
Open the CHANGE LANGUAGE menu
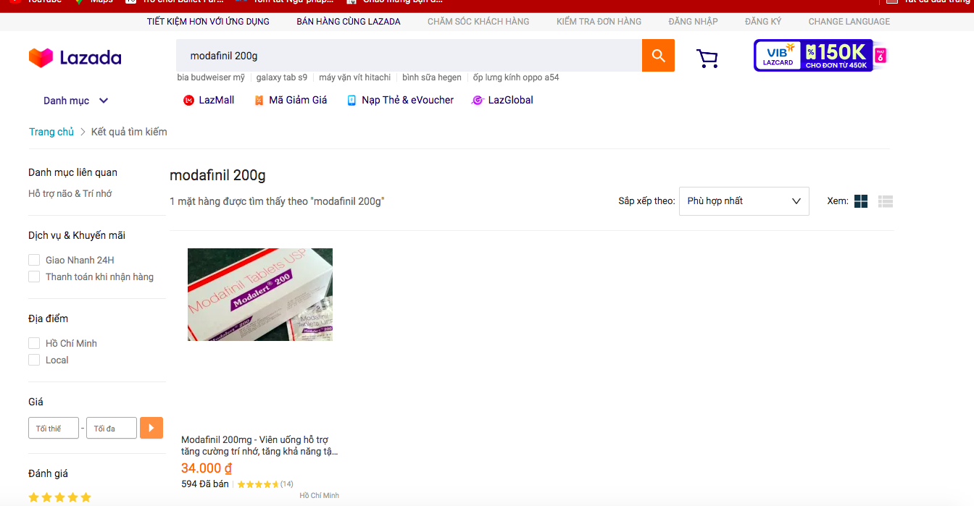click(x=849, y=22)
